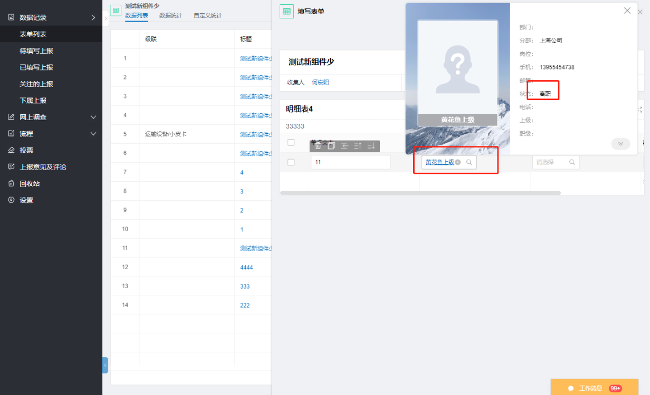Viewport: 650px width, 395px height.
Task: Switch to the 自定义统计 tab
Action: click(208, 15)
